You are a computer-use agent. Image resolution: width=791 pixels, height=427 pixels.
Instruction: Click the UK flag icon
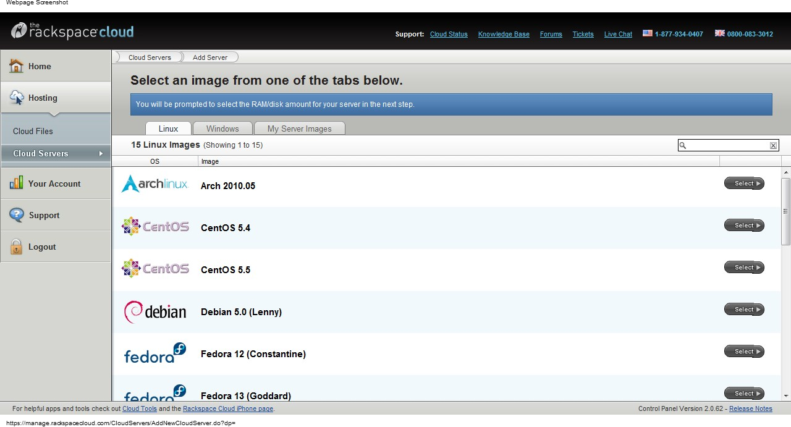pyautogui.click(x=719, y=33)
